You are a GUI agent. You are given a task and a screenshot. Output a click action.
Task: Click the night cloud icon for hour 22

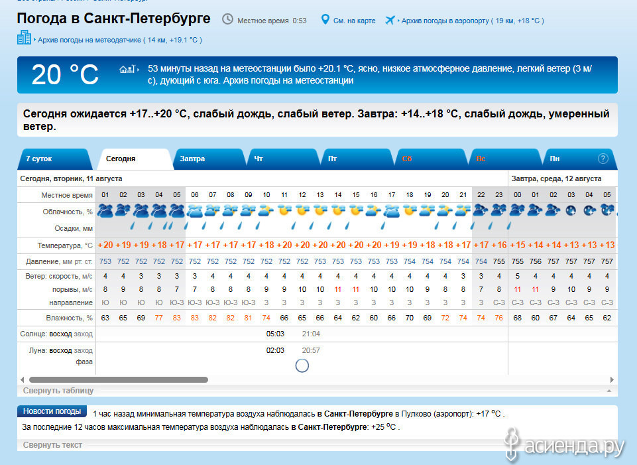pos(481,210)
